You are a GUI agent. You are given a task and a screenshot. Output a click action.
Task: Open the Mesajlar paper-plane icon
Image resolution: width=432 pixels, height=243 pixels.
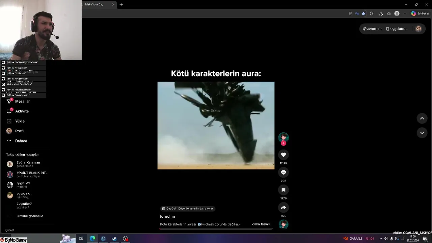tap(9, 101)
